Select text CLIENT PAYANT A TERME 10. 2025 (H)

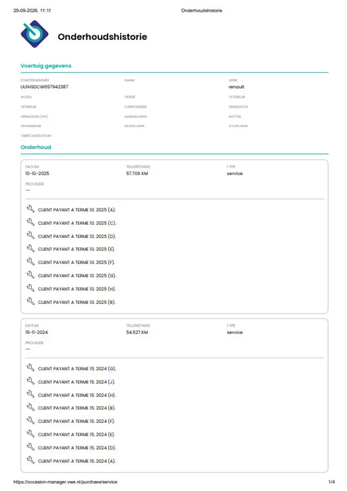coord(77,289)
